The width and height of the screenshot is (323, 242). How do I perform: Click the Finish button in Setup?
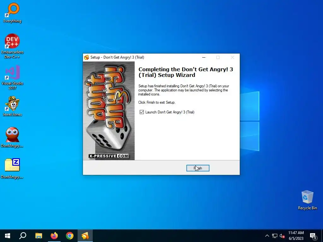coord(198,168)
